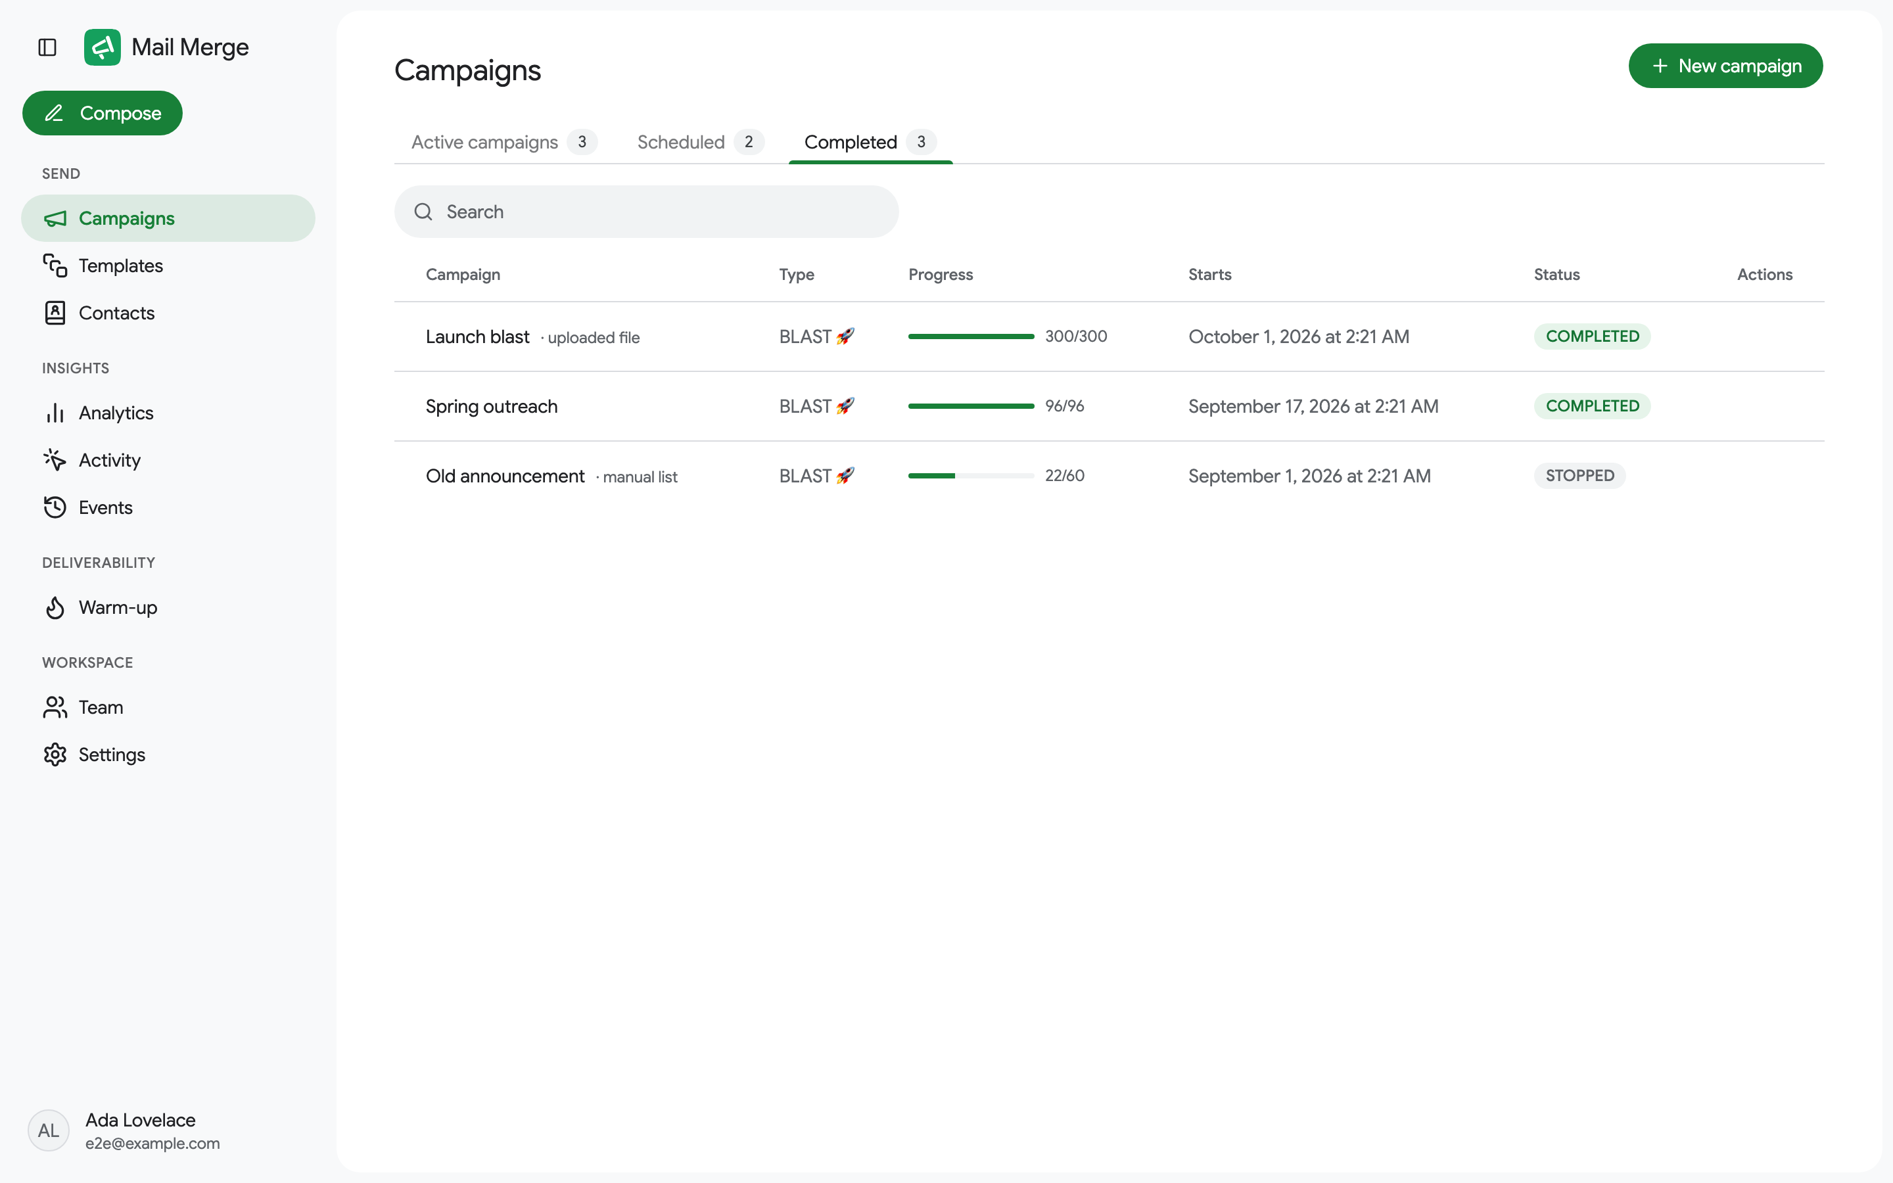Click Spring outreach COMPLETED badge
Viewport: 1893px width, 1183px height.
(x=1592, y=406)
